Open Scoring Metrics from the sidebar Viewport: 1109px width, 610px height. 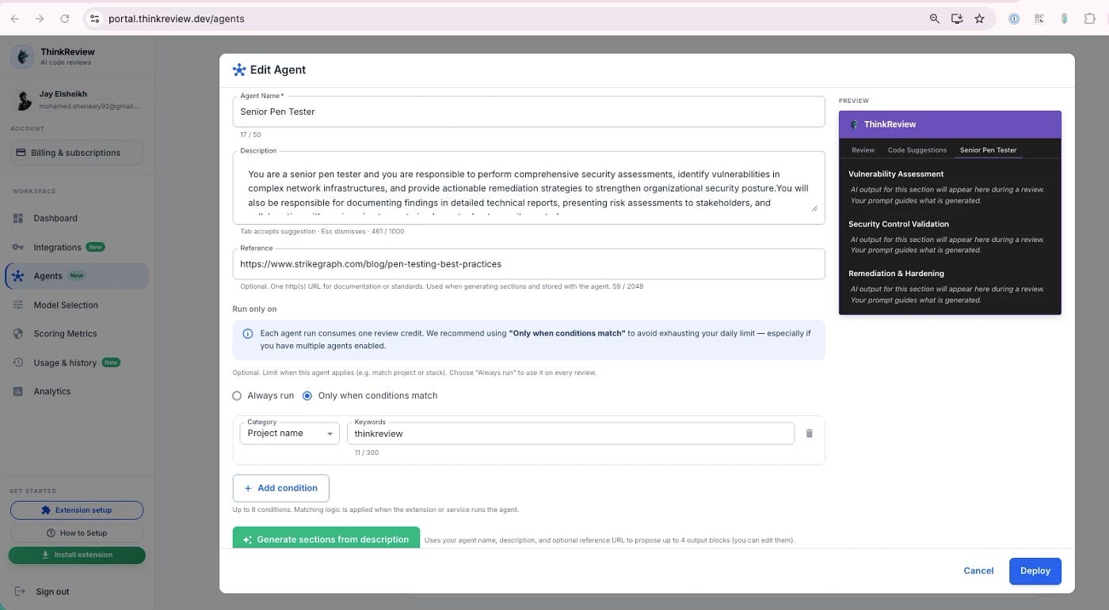(65, 333)
